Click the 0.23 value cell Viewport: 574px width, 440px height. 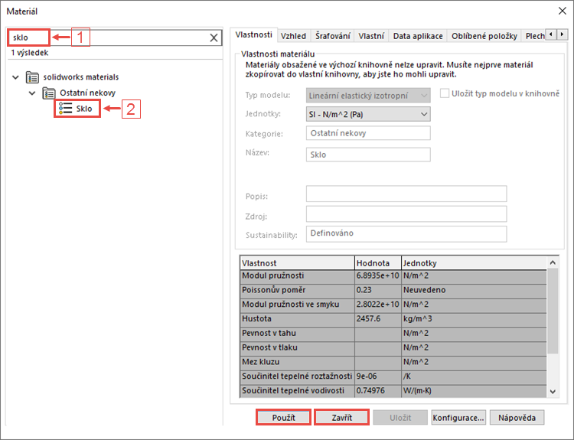[x=378, y=290]
